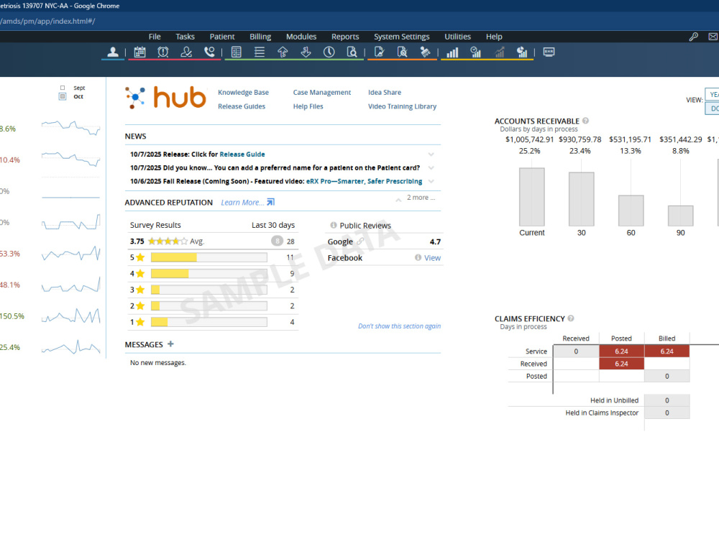Open the Utilities menu
Screen dimensions: 719x539
tap(457, 37)
